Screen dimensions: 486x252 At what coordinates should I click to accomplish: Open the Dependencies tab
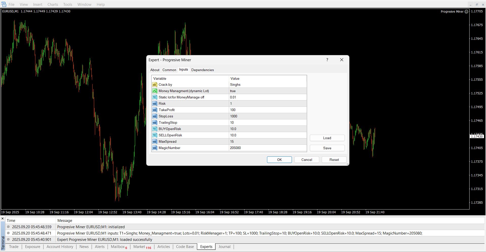(x=202, y=70)
